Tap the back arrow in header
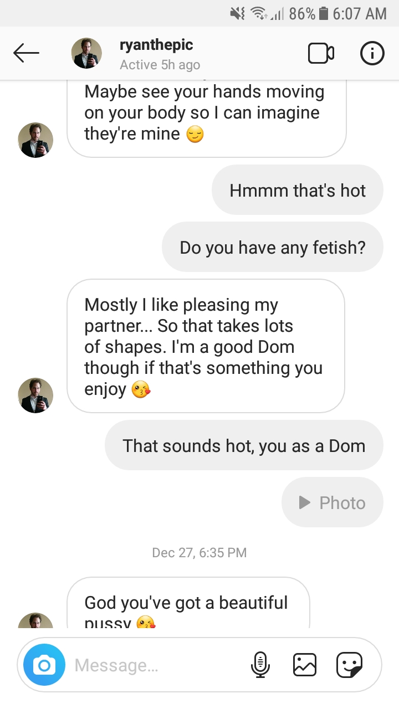The width and height of the screenshot is (399, 709). pyautogui.click(x=26, y=53)
